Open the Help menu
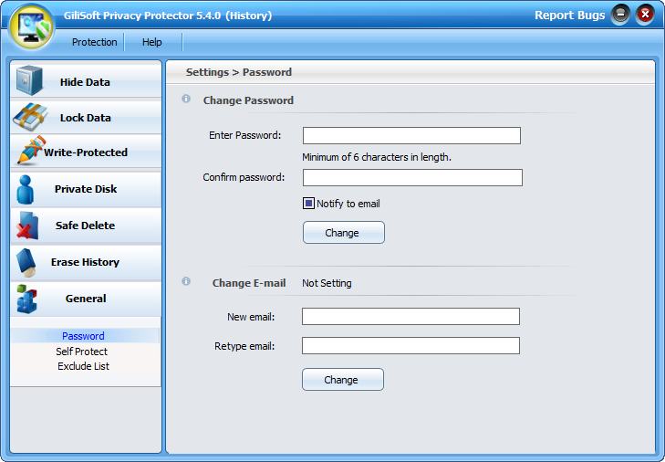The width and height of the screenshot is (665, 462). click(151, 42)
